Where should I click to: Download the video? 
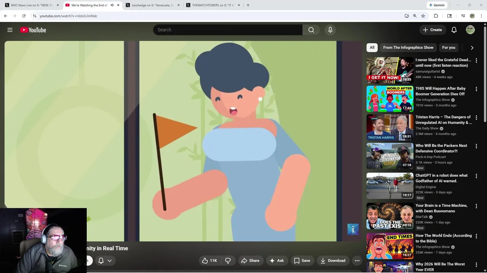pyautogui.click(x=333, y=260)
